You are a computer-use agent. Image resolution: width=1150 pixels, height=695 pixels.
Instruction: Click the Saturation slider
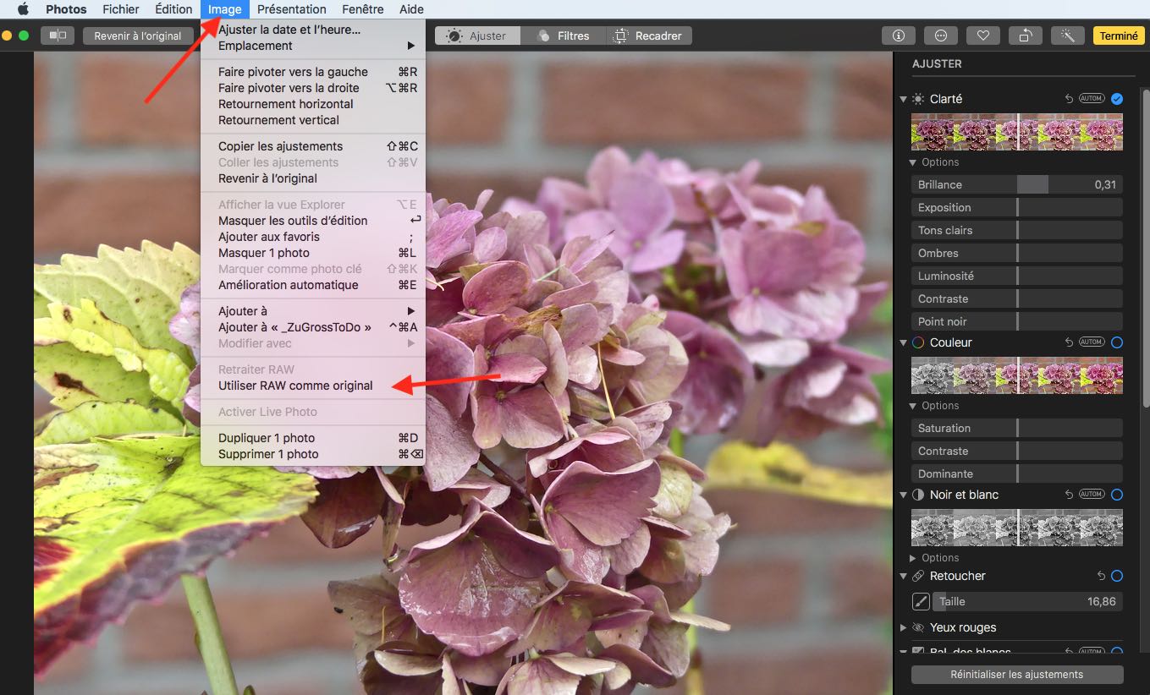pyautogui.click(x=1017, y=428)
